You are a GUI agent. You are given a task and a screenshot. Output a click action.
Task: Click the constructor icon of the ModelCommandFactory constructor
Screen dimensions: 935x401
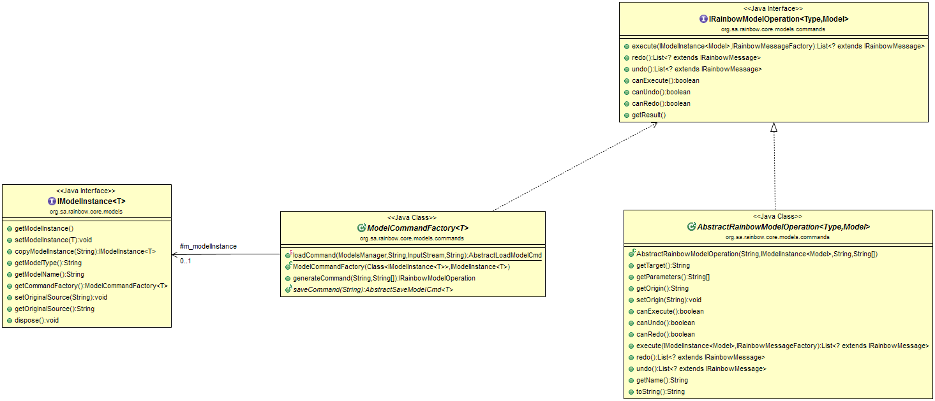tap(288, 266)
